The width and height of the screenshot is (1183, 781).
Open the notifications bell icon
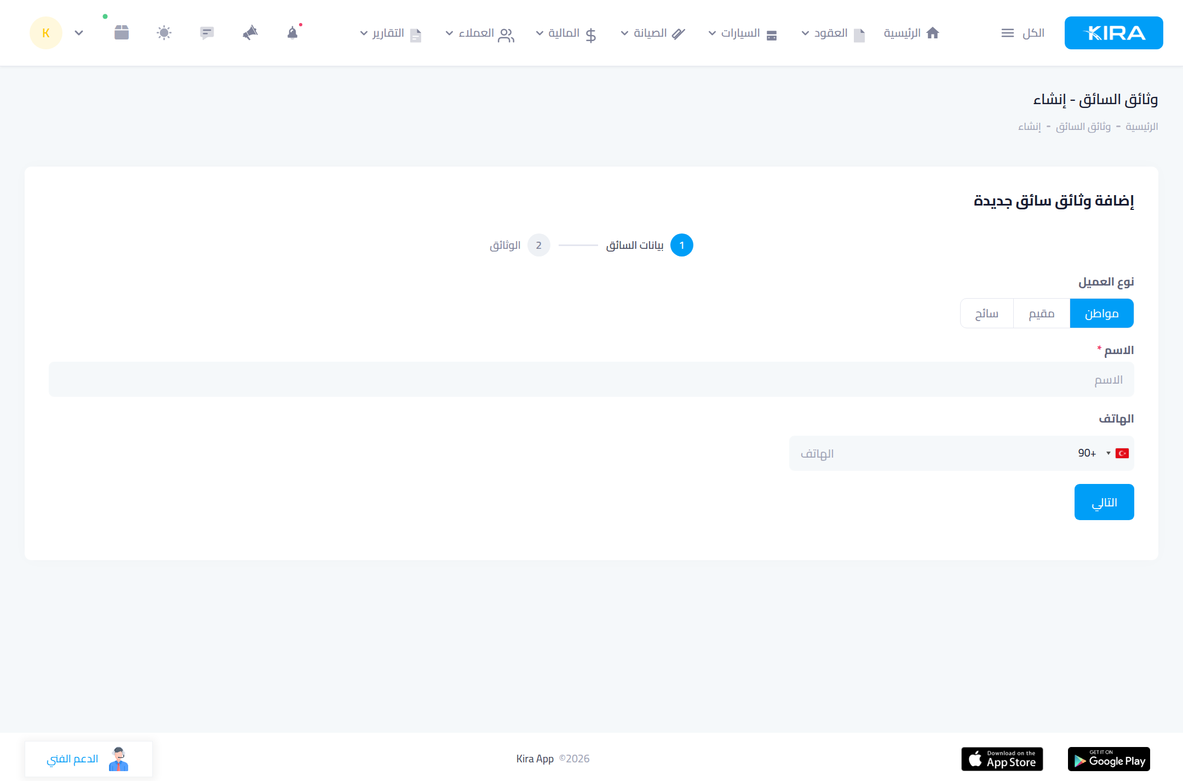292,33
